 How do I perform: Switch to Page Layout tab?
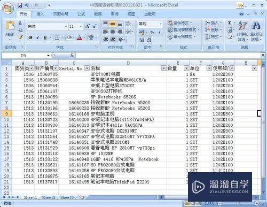(x=61, y=14)
